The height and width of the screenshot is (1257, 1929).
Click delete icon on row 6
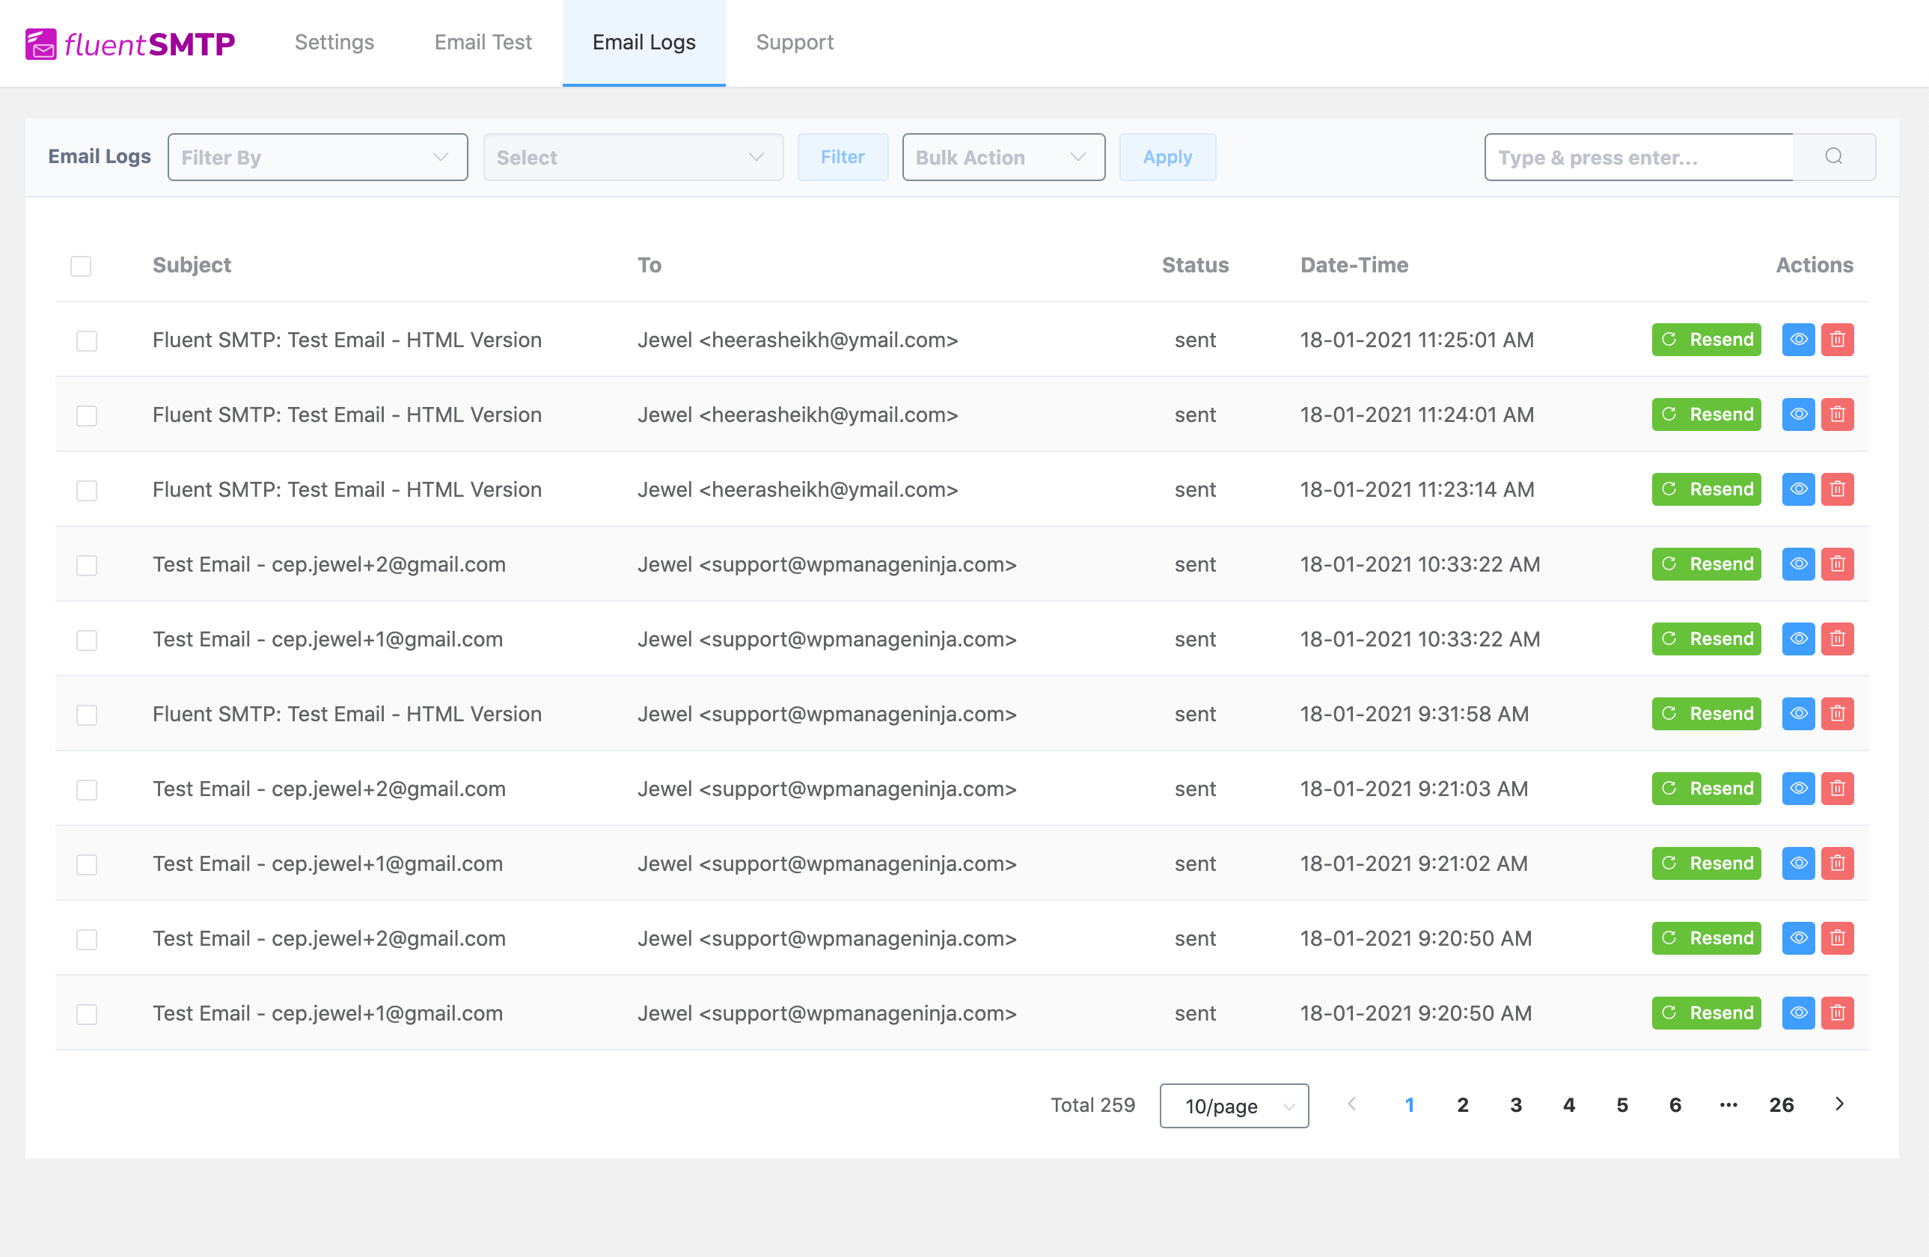point(1839,715)
